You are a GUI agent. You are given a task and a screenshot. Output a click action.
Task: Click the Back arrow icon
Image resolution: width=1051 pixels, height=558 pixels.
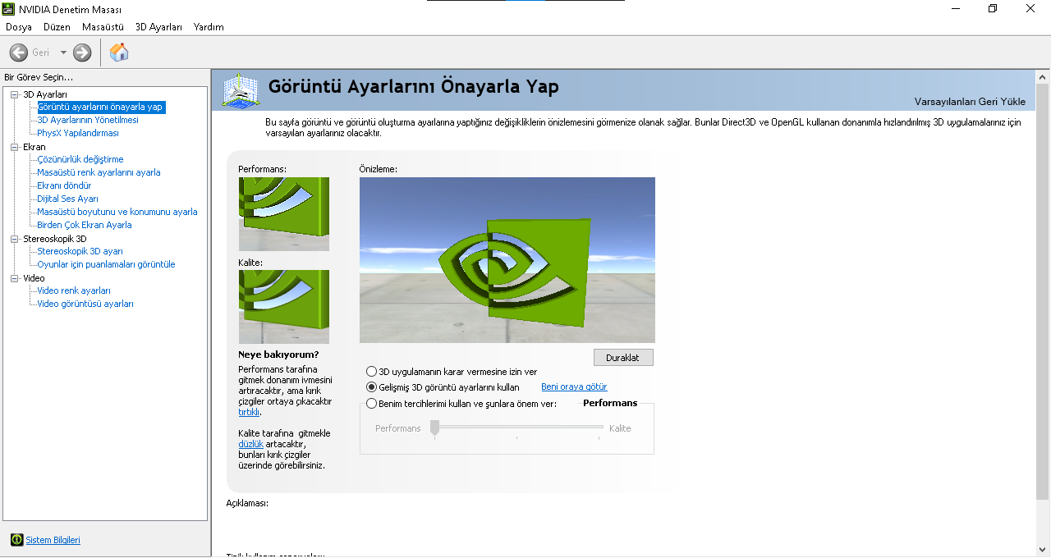[19, 53]
